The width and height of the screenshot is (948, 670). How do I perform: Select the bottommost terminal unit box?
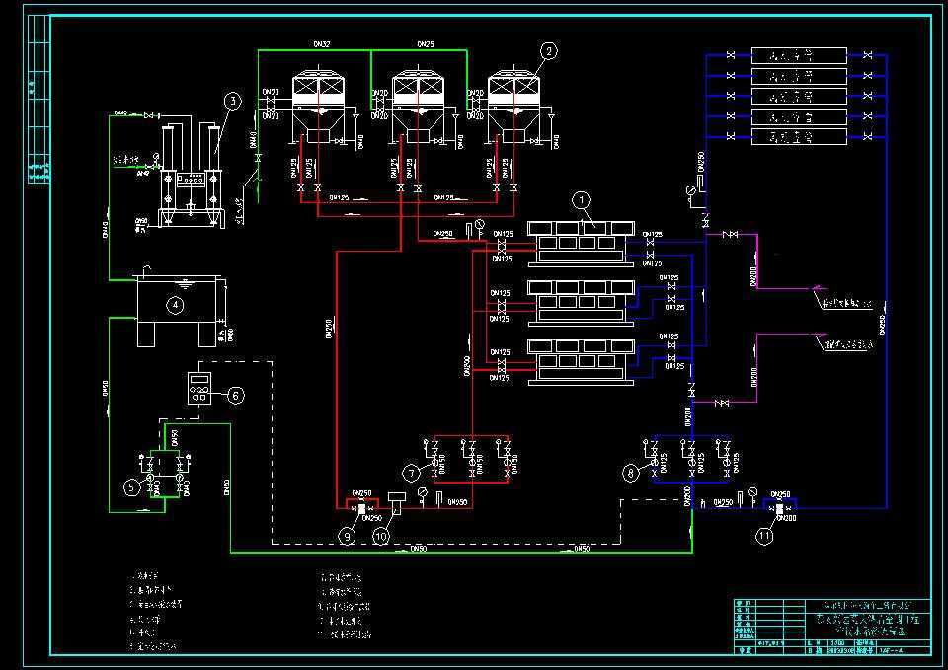tap(799, 136)
